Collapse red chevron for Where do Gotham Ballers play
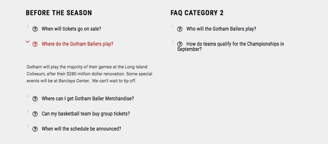328x144 pixels. 27,42
